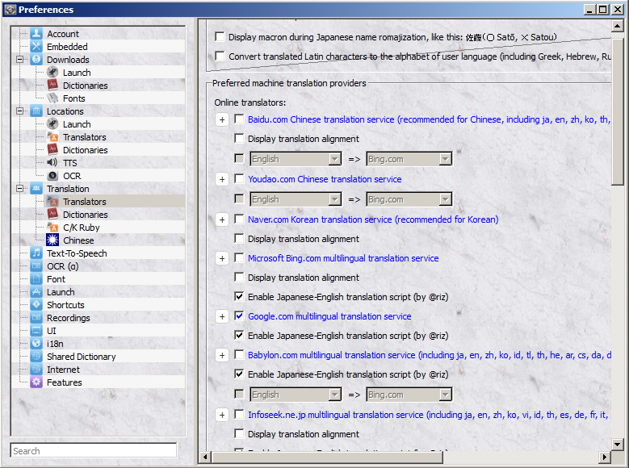629x468 pixels.
Task: Click Baidu.com Chinese translation service link
Action: [x=429, y=119]
